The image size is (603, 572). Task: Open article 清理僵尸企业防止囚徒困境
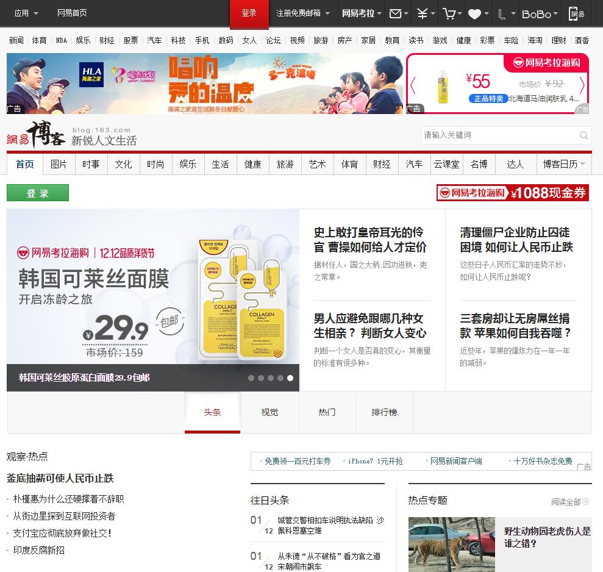click(x=516, y=240)
